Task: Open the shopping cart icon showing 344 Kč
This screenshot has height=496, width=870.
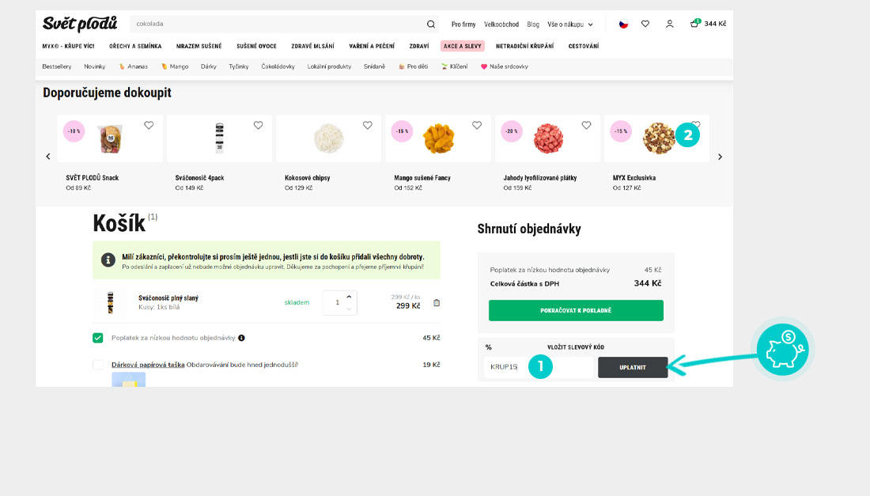Action: (x=695, y=24)
